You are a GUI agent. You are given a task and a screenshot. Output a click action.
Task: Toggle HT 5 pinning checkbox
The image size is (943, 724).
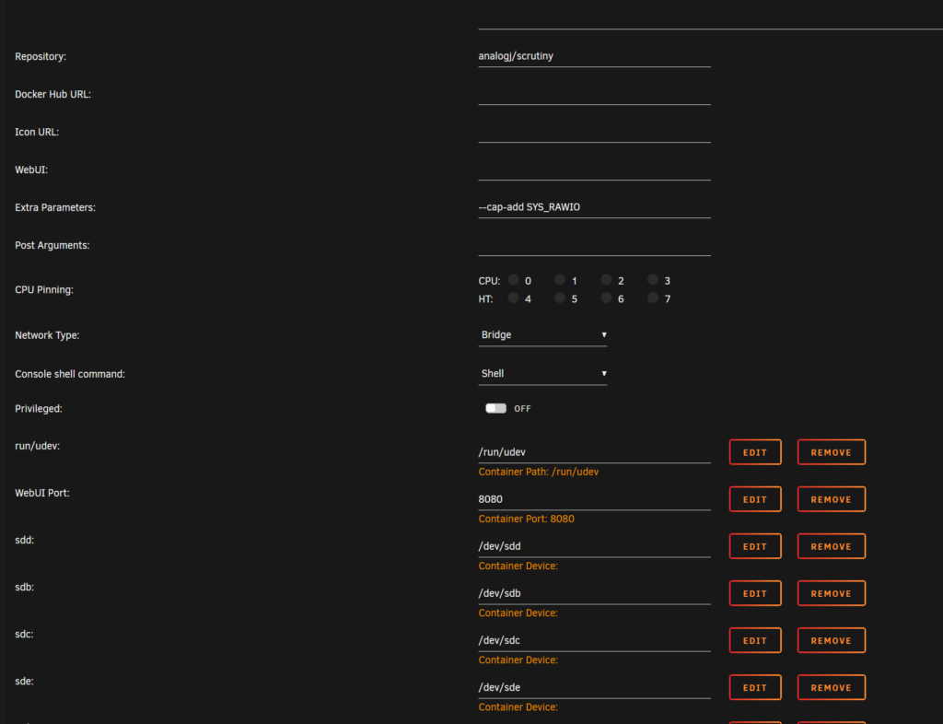coord(560,298)
